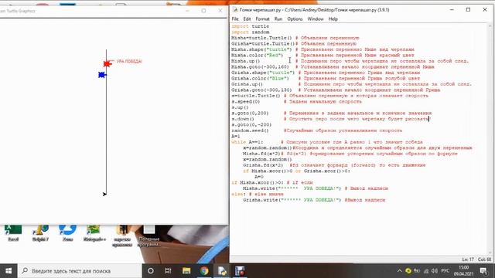Click the 'Grisha.goto(-300,130)' code line
The width and height of the screenshot is (495, 278).
pyautogui.click(x=261, y=90)
